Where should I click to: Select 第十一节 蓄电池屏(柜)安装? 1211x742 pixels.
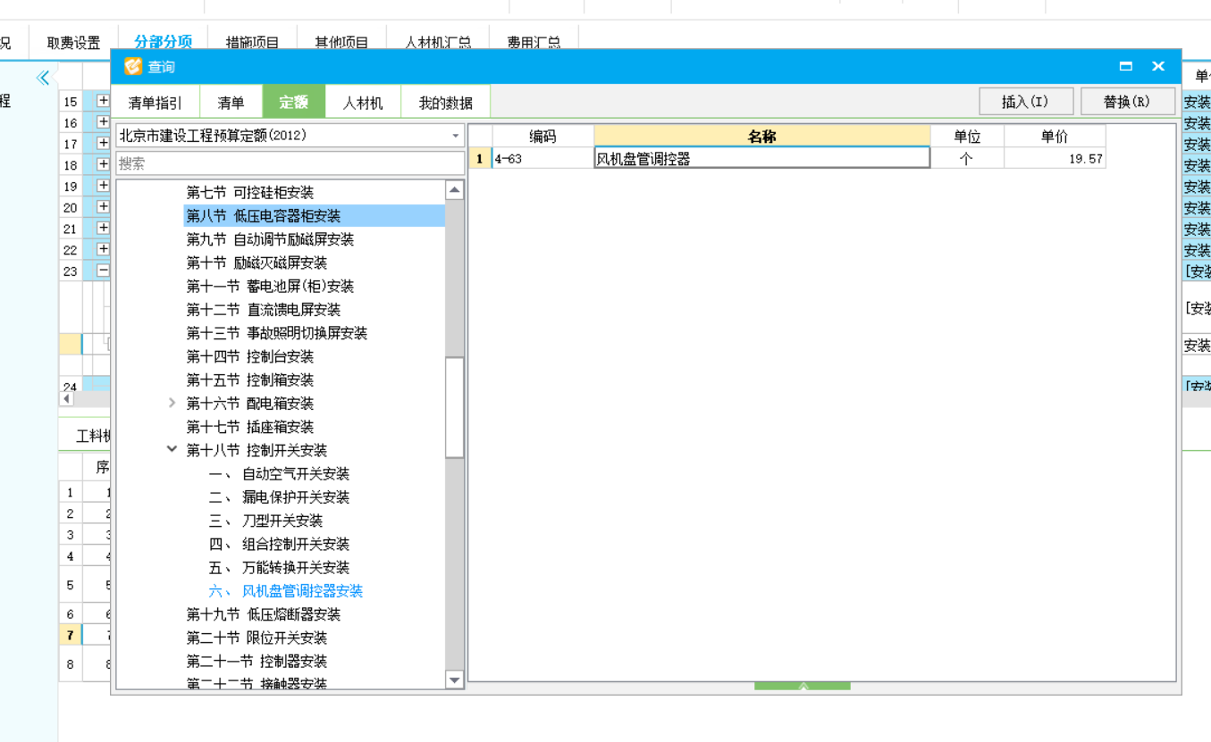coord(270,287)
